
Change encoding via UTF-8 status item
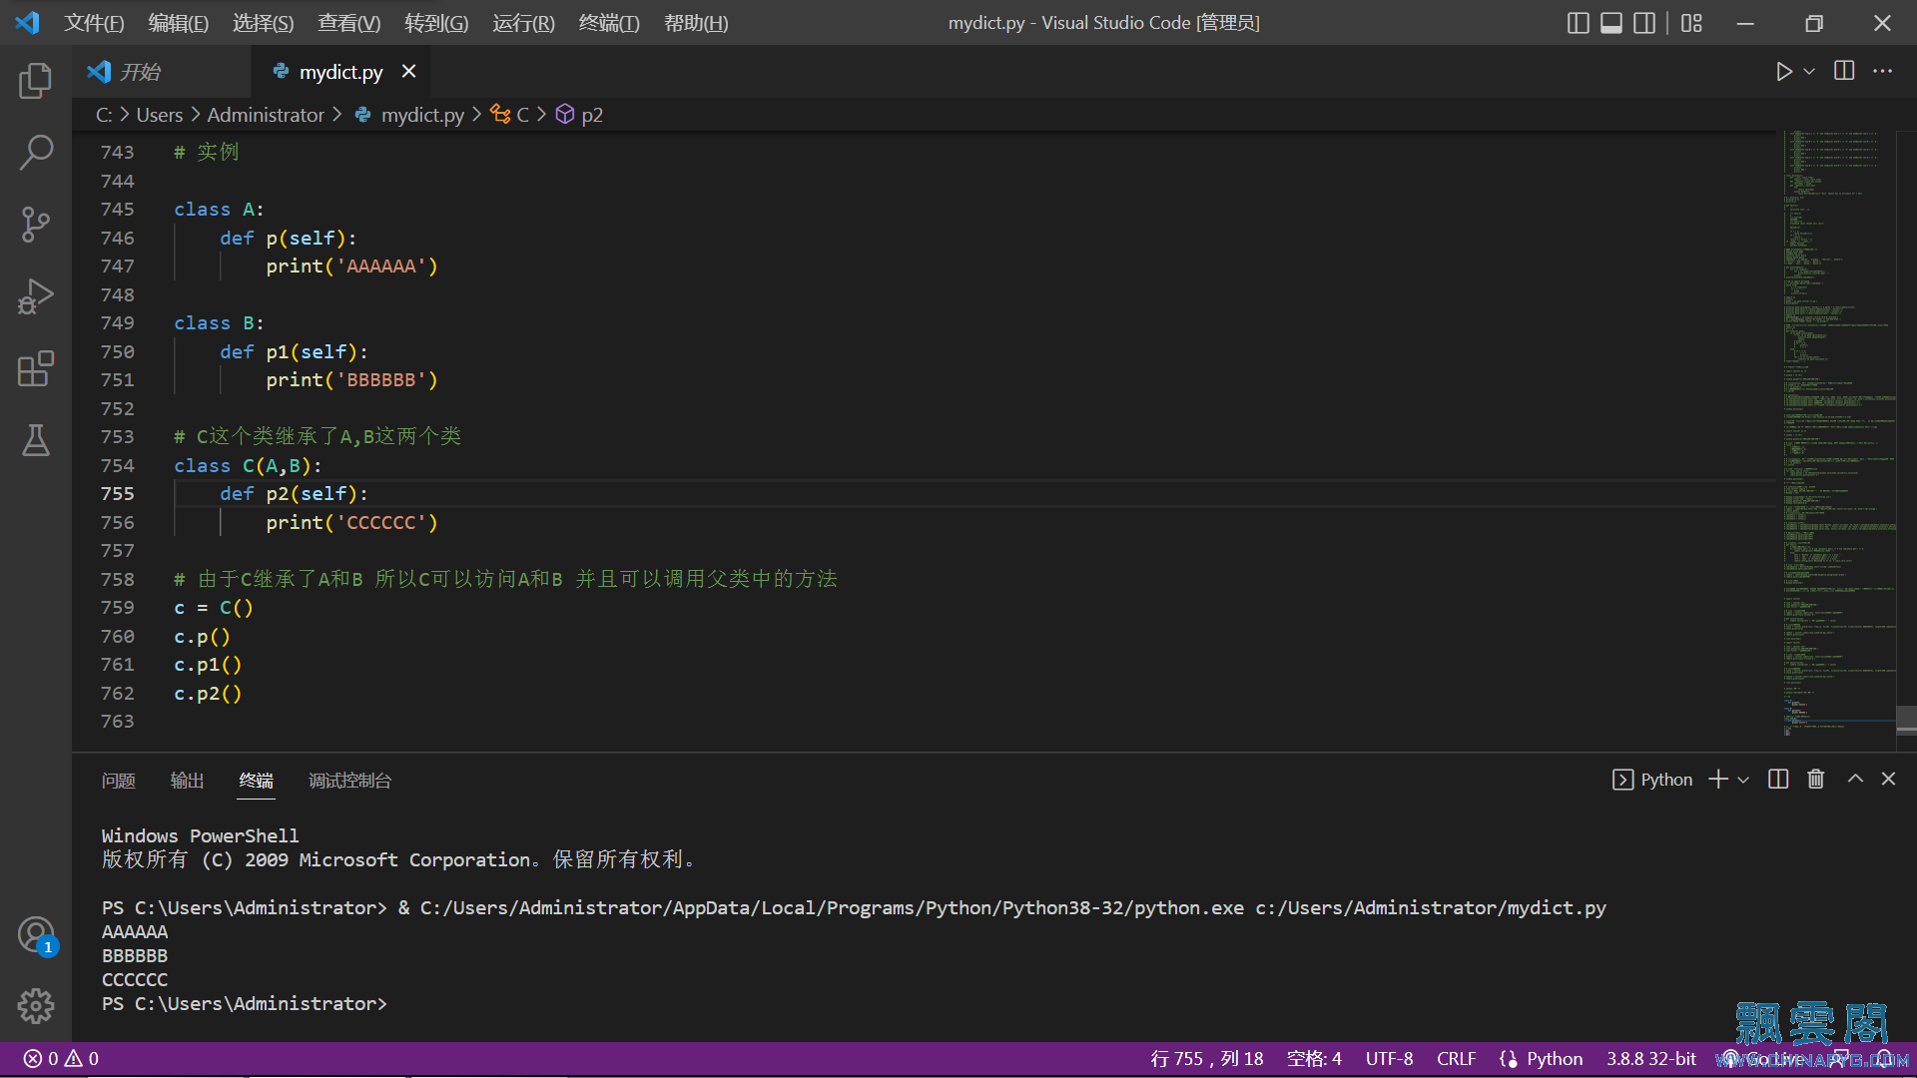tap(1389, 1059)
